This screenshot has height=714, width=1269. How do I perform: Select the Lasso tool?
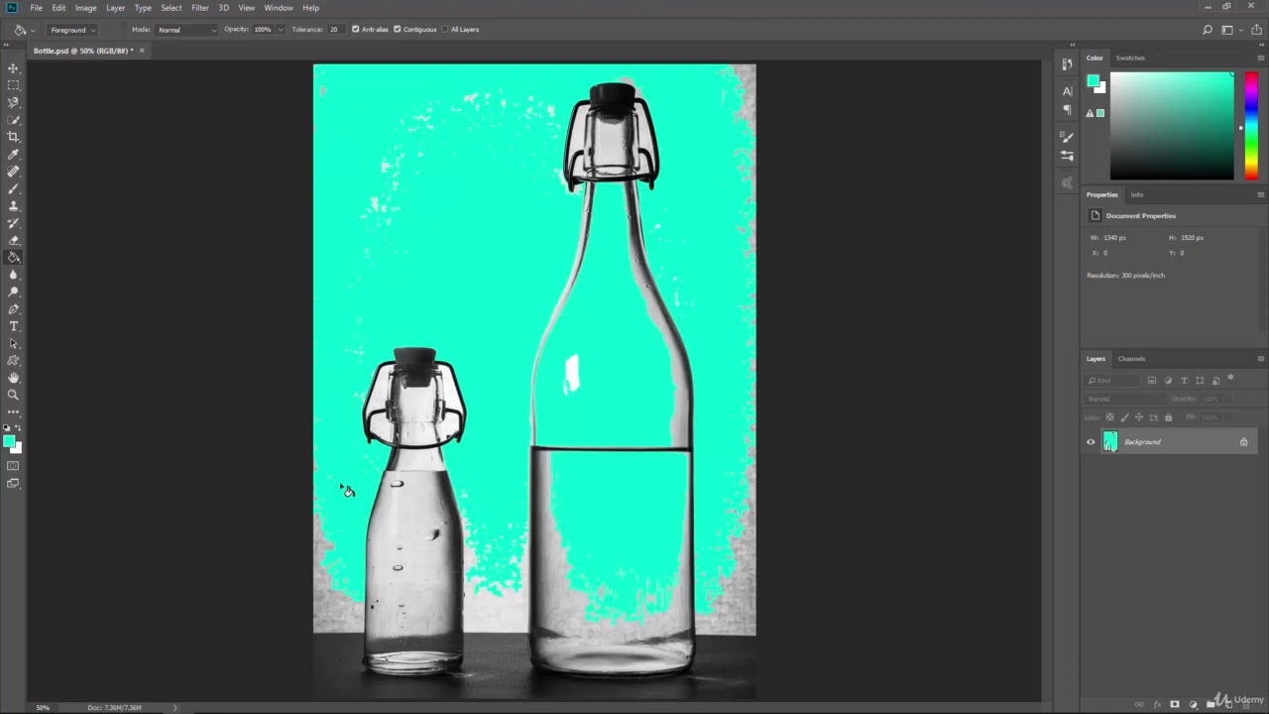pos(13,102)
